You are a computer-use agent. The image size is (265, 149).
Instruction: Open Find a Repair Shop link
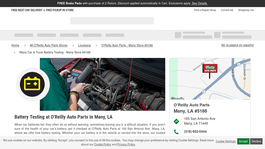coord(205,10)
